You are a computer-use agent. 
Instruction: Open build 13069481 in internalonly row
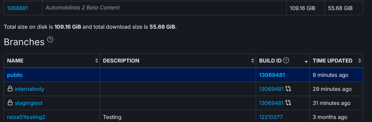[271, 89]
